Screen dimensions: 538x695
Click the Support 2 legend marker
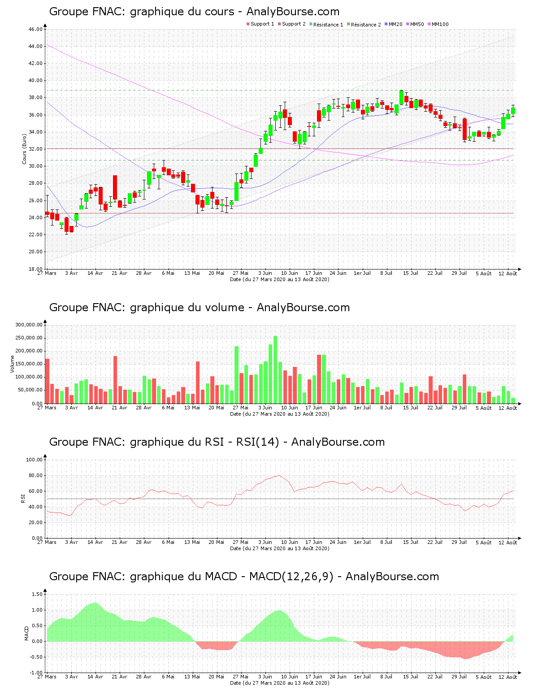pyautogui.click(x=279, y=24)
